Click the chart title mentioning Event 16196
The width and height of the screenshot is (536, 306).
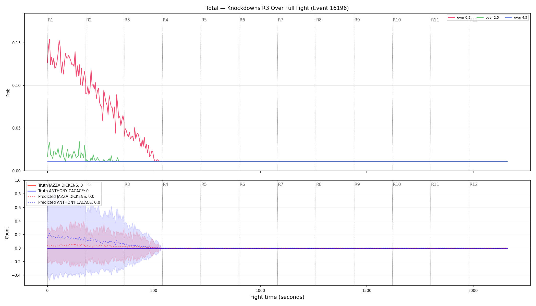tap(277, 8)
